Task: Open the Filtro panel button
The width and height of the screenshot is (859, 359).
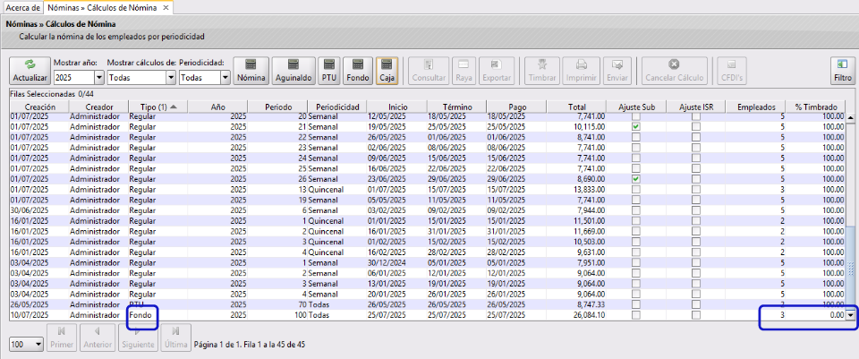Action: coord(843,71)
